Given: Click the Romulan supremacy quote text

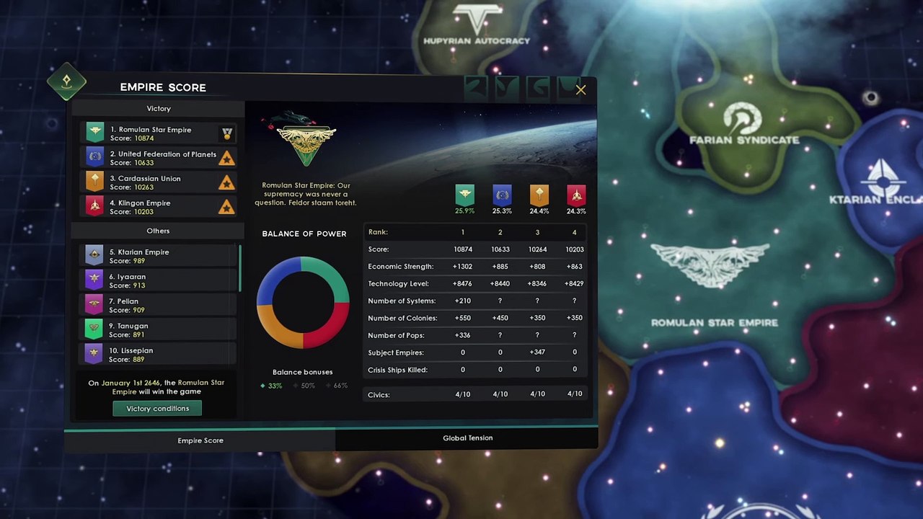Looking at the screenshot, I should point(306,194).
